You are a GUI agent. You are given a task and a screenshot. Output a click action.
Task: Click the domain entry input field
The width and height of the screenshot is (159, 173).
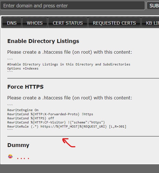(73, 6)
